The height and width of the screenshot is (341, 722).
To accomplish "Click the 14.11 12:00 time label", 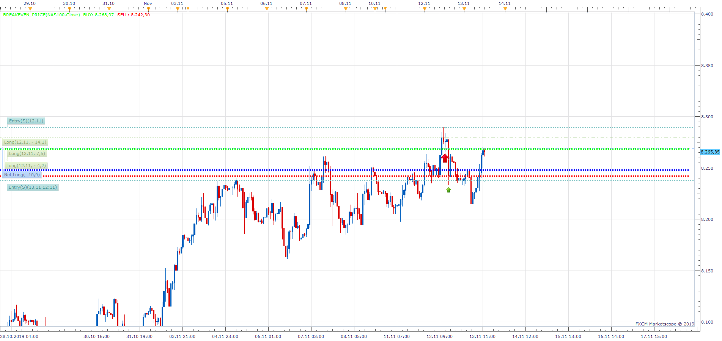I will point(525,336).
